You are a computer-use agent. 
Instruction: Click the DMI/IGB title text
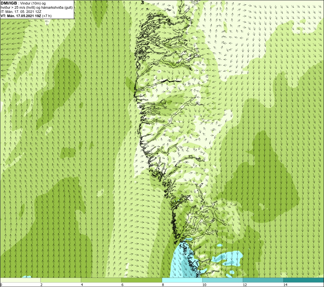[9, 3]
